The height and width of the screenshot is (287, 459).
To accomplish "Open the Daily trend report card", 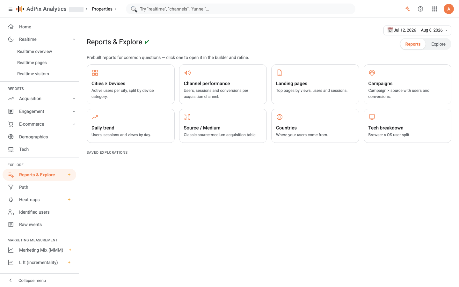I will [x=131, y=126].
